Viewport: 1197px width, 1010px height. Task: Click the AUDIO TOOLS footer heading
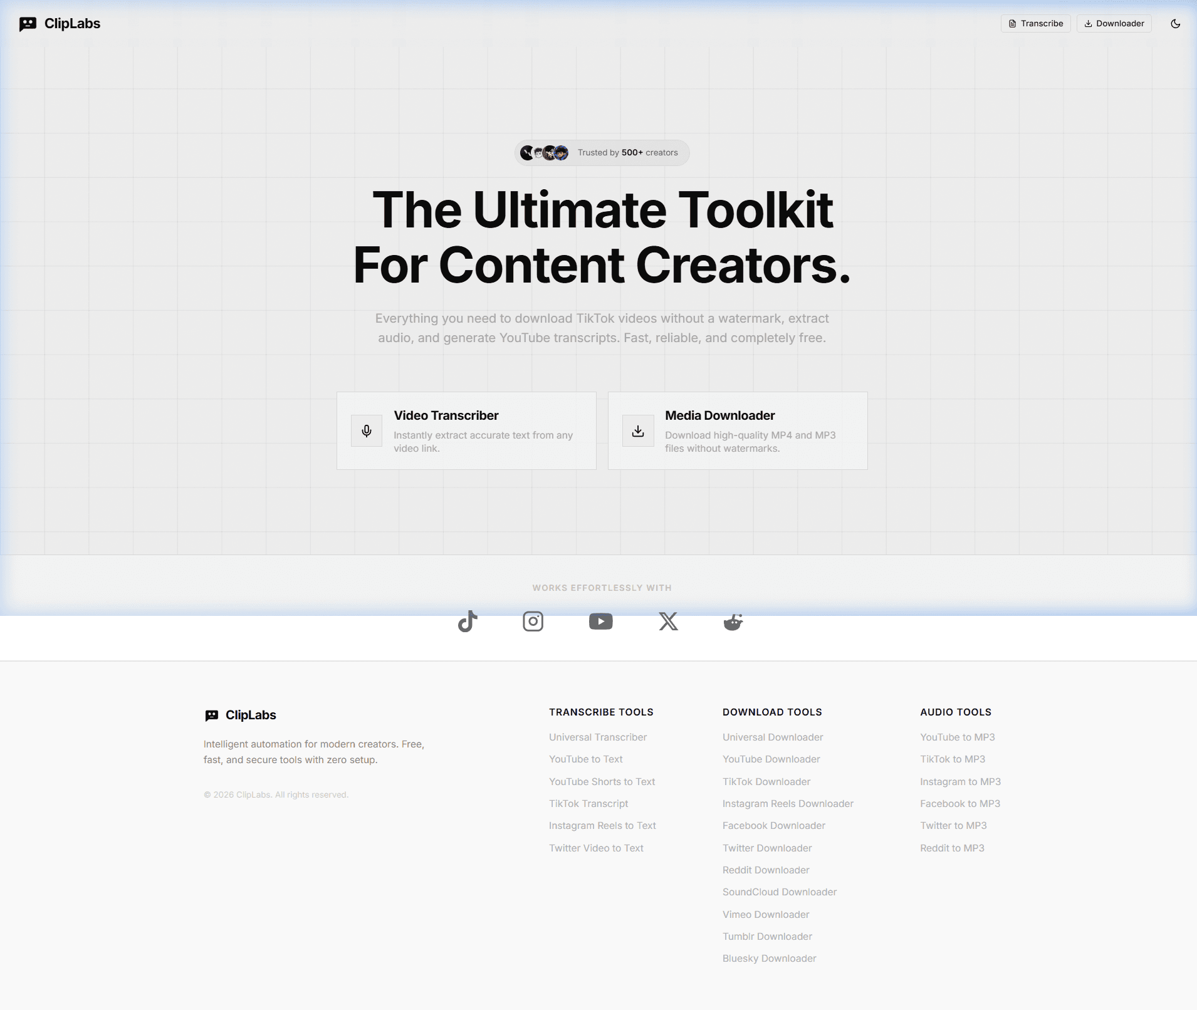(x=956, y=712)
